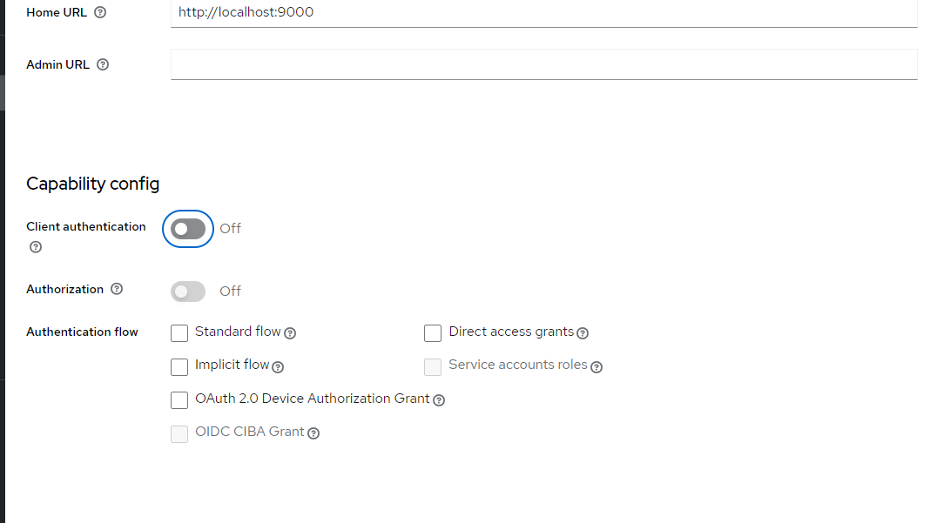
Task: Show help for Client authentication setting
Action: (x=35, y=247)
